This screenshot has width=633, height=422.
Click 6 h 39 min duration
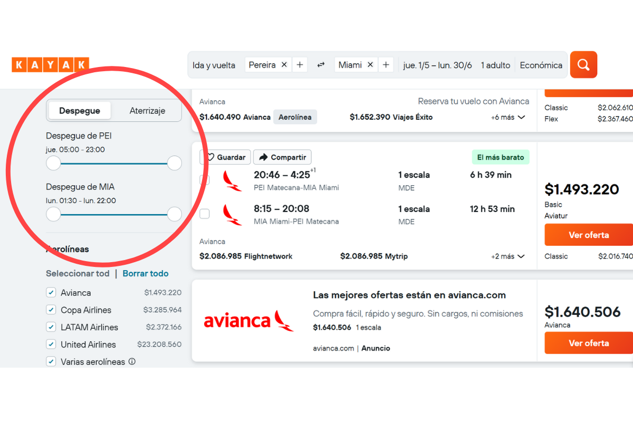pos(491,175)
